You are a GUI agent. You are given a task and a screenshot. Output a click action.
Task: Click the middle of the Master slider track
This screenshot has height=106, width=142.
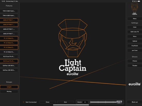pyautogui.click(x=105, y=102)
